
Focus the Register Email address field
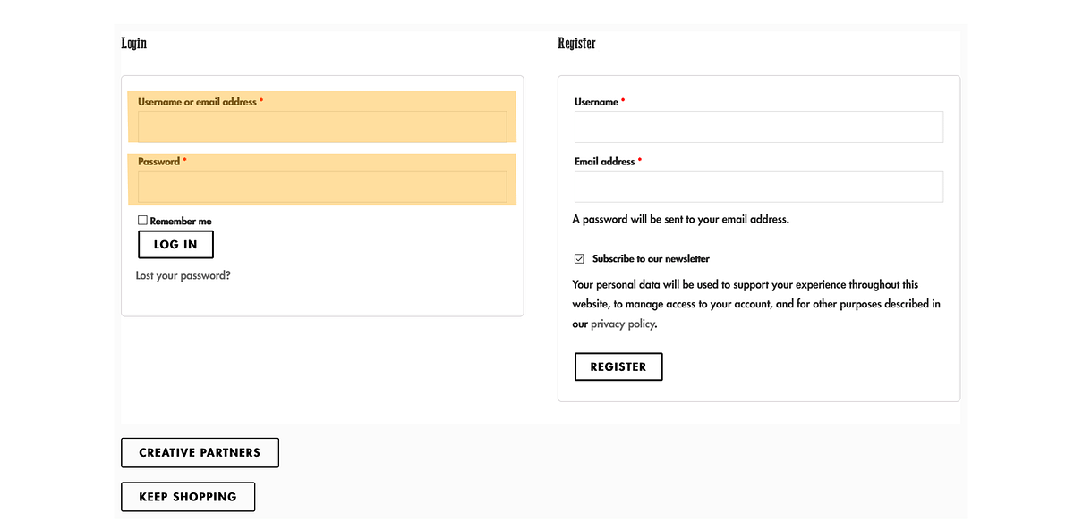759,187
